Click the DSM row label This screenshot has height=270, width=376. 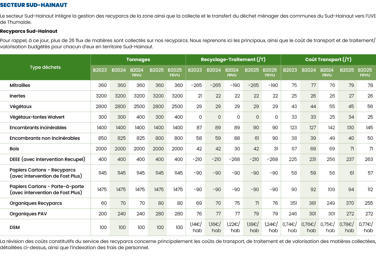pos(14,227)
